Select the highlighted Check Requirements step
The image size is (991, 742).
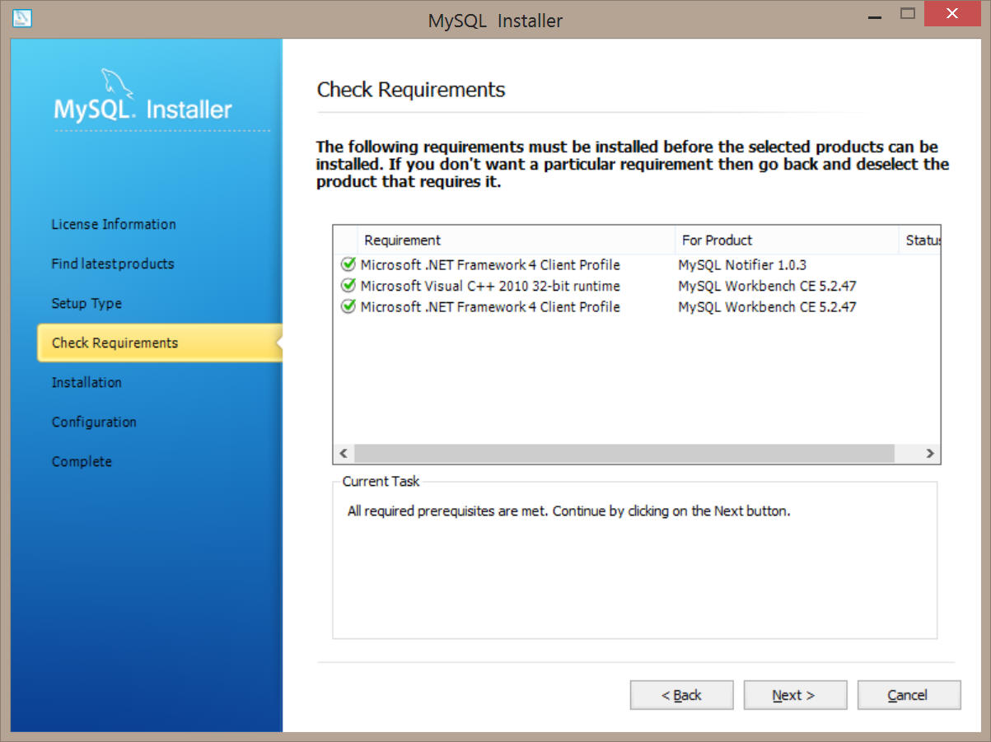159,343
